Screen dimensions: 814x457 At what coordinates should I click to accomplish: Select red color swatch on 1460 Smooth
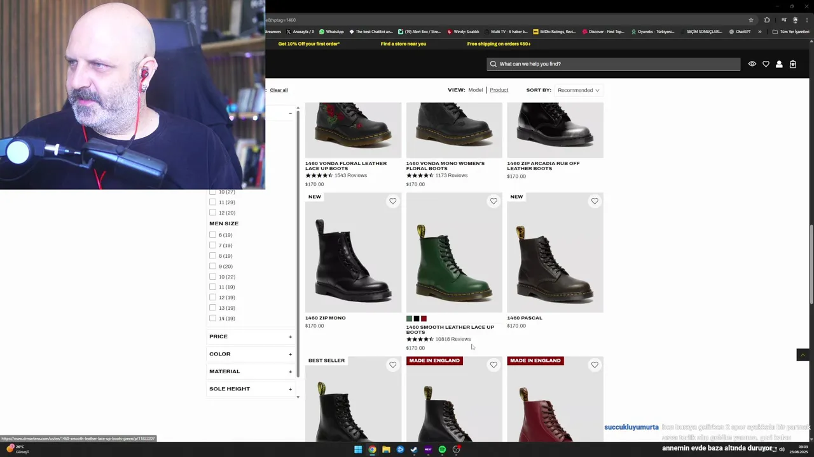(424, 319)
